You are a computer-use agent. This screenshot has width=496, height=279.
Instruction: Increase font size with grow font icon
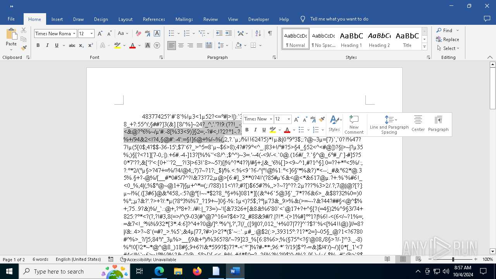tap(100, 34)
